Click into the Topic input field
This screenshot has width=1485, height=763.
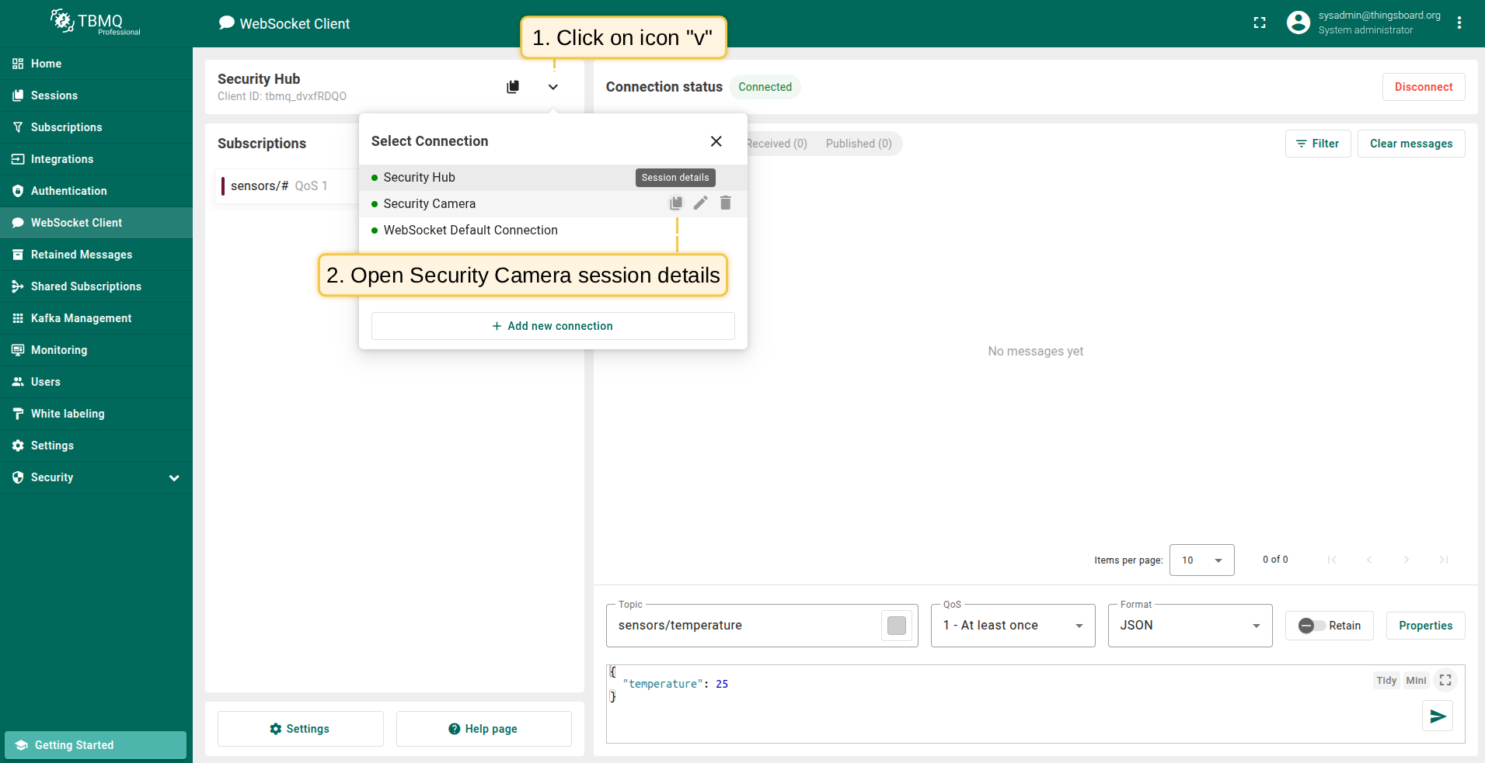coord(742,626)
